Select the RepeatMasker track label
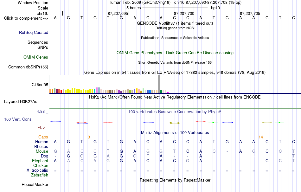This screenshot has width=301, height=192. pos(35,184)
